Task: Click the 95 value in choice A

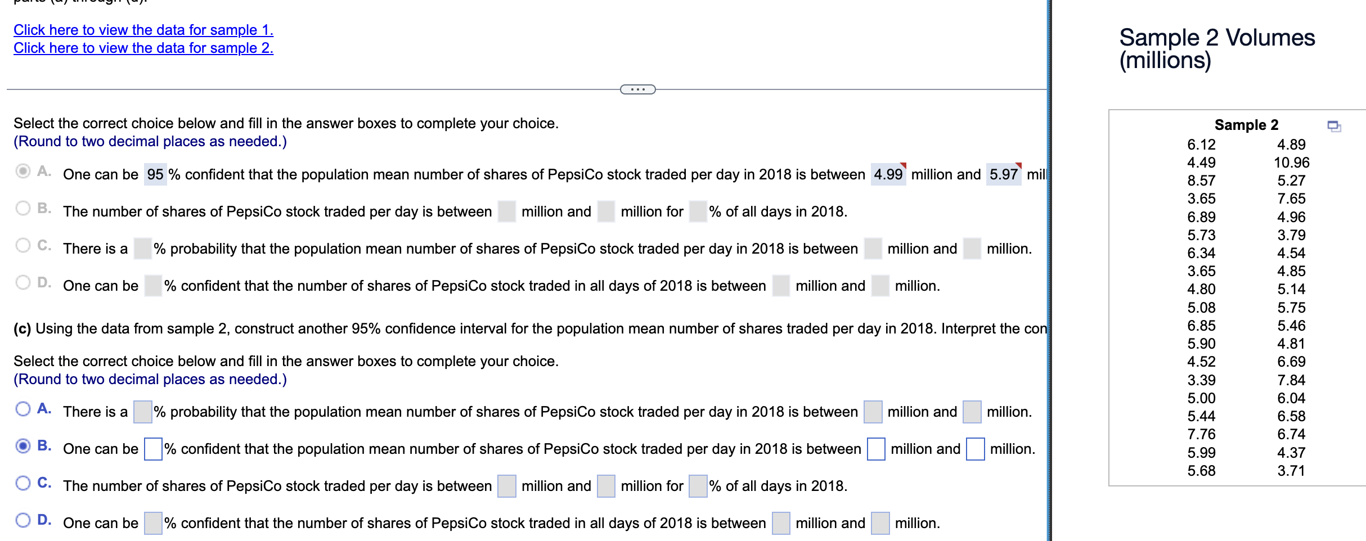Action: tap(155, 174)
